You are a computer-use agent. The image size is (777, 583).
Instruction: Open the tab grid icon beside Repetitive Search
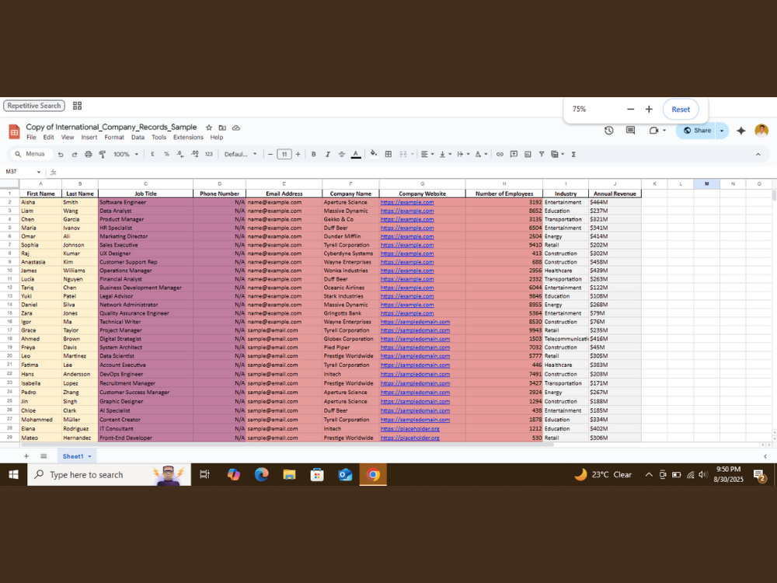point(77,106)
